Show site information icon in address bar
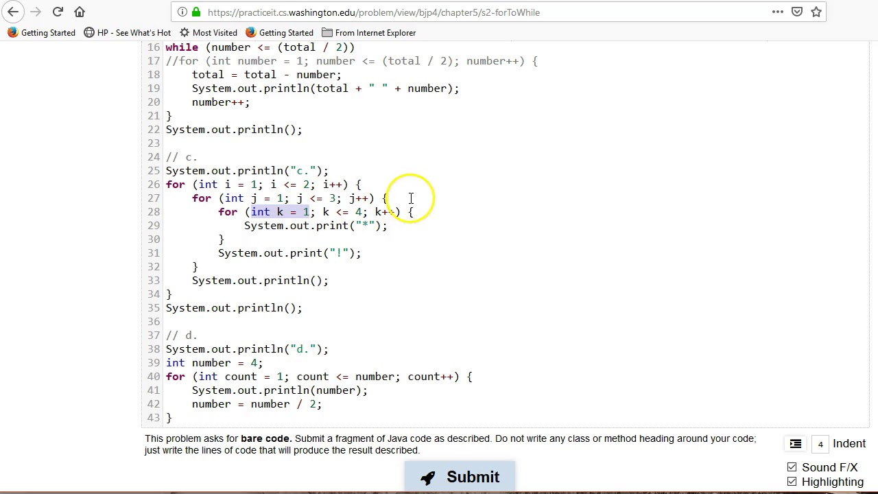 [182, 12]
